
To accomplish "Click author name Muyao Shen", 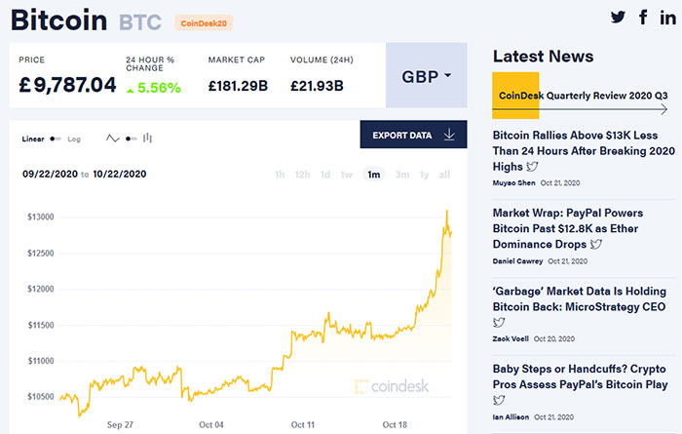I will [x=513, y=182].
